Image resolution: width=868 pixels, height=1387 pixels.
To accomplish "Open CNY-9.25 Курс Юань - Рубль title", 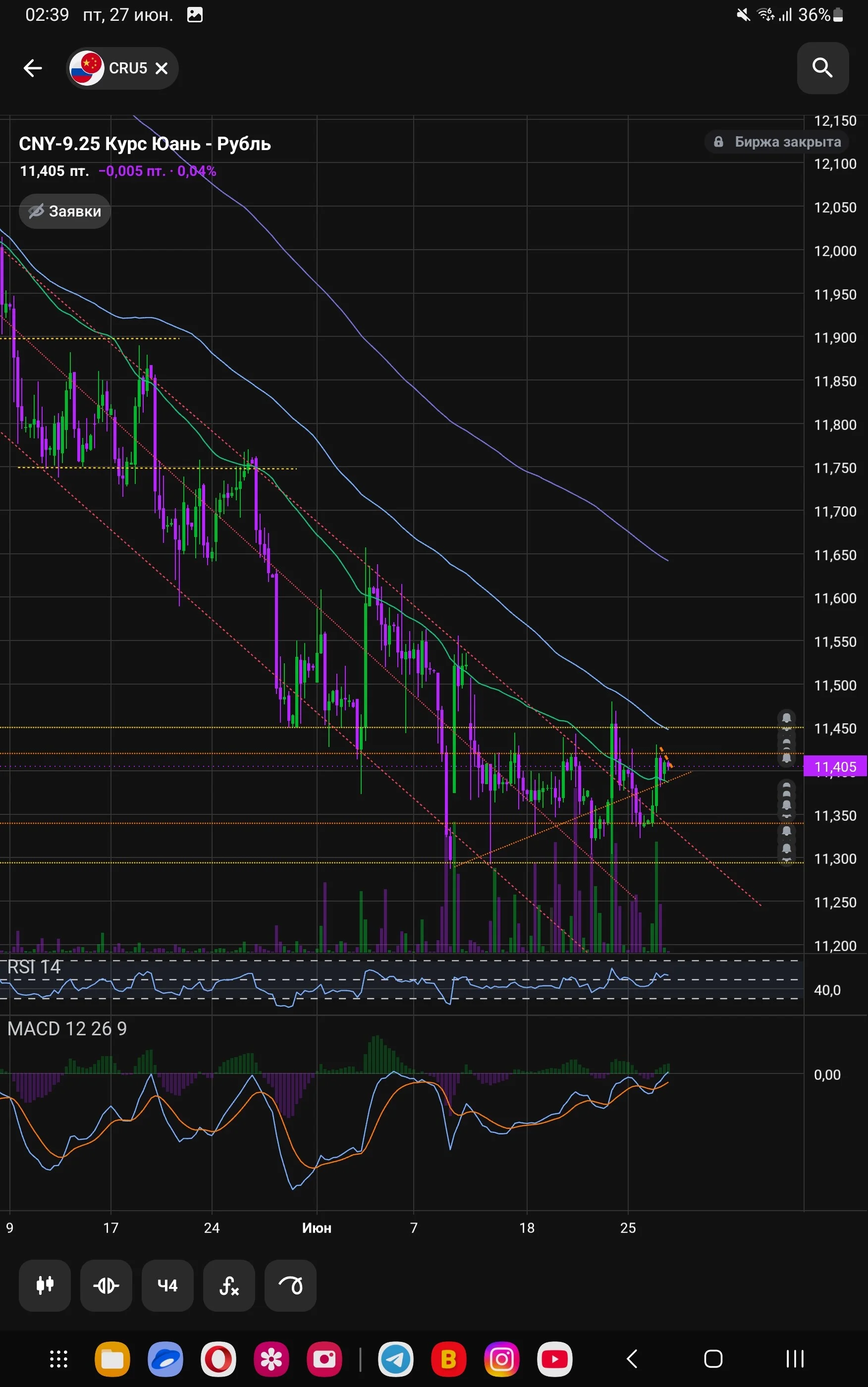I will click(x=145, y=144).
